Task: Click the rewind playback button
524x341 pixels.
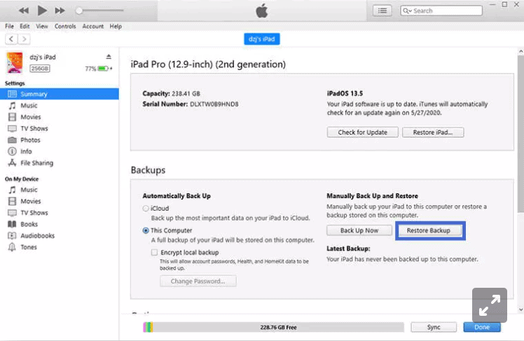Action: tap(24, 11)
